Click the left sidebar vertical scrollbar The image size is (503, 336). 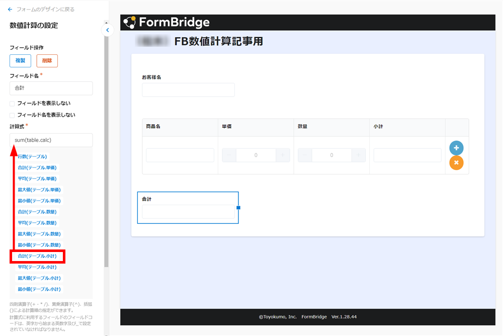pyautogui.click(x=107, y=151)
